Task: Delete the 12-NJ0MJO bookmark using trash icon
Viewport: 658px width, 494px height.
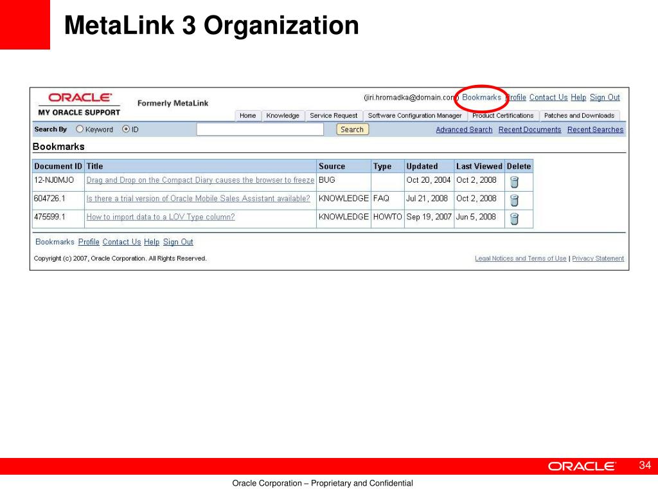Action: 514,182
